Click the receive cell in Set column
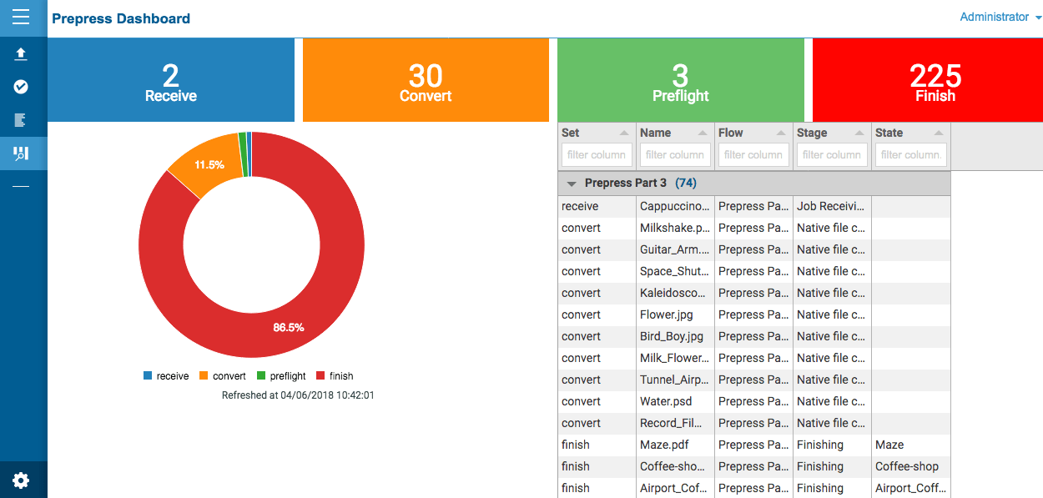The width and height of the screenshot is (1043, 498). point(597,206)
